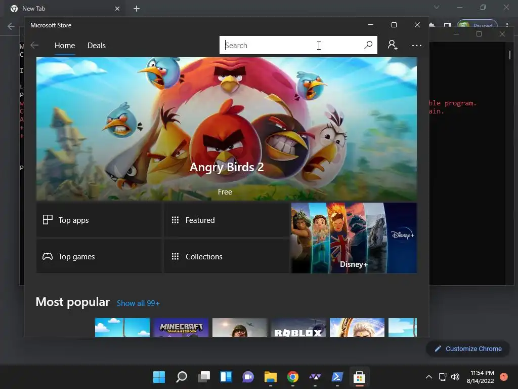
Task: Open the volume tray icon
Action: (x=455, y=377)
